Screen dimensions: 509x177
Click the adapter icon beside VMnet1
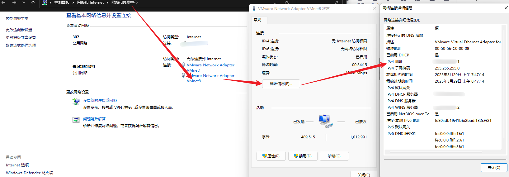point(183,65)
